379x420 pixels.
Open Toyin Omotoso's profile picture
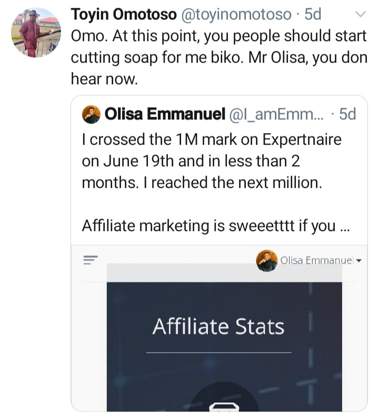pyautogui.click(x=36, y=33)
